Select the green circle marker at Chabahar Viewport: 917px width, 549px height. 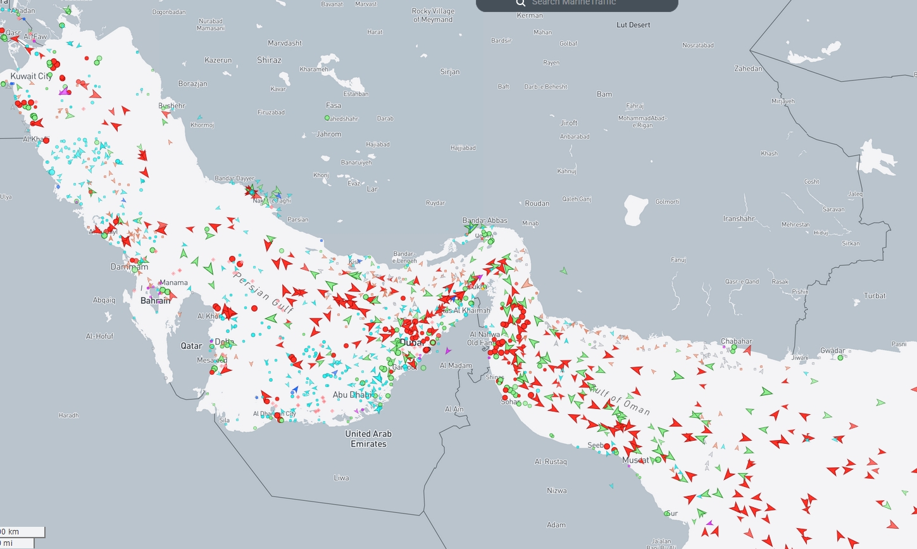point(733,348)
